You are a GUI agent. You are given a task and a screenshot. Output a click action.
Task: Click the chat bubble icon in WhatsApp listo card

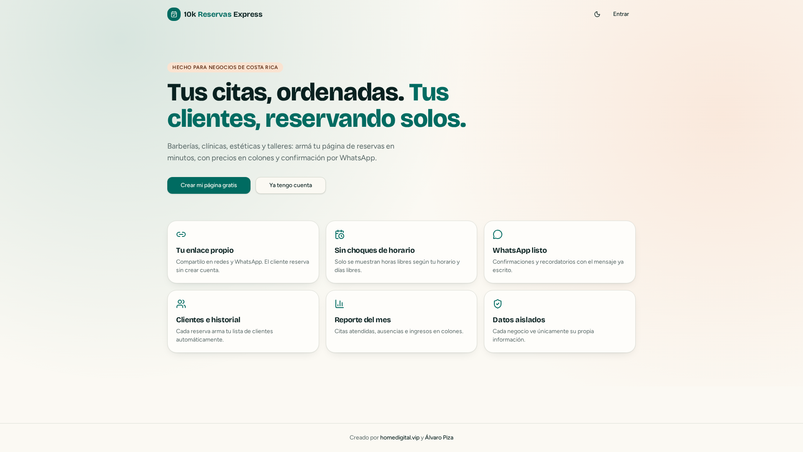498,234
